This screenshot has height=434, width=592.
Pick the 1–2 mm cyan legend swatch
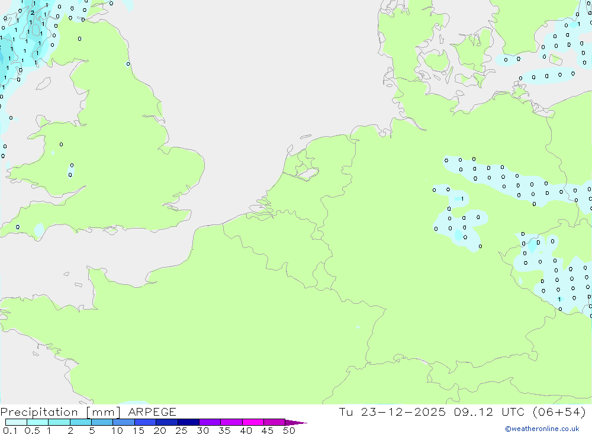59,422
